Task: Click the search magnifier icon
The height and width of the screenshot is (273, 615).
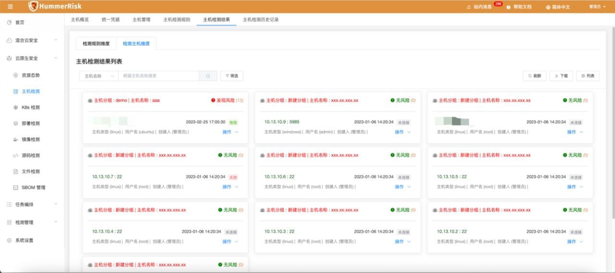Action: pyautogui.click(x=208, y=76)
